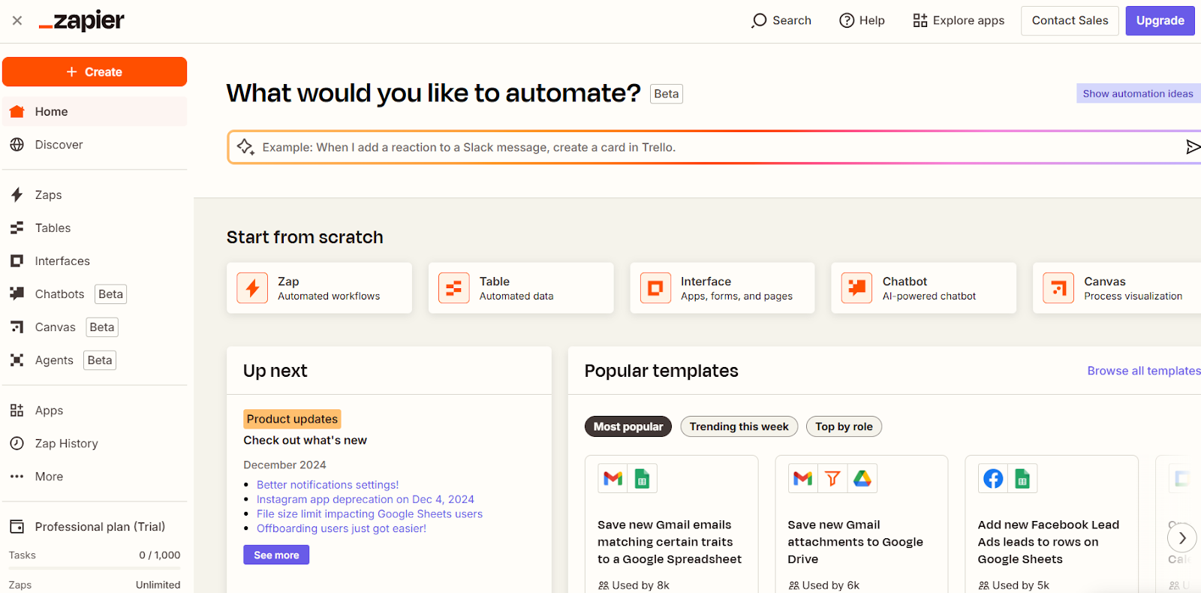The image size is (1201, 593).
Task: Click the Tasks 0 / 1,000 usage bar
Action: coord(95,568)
